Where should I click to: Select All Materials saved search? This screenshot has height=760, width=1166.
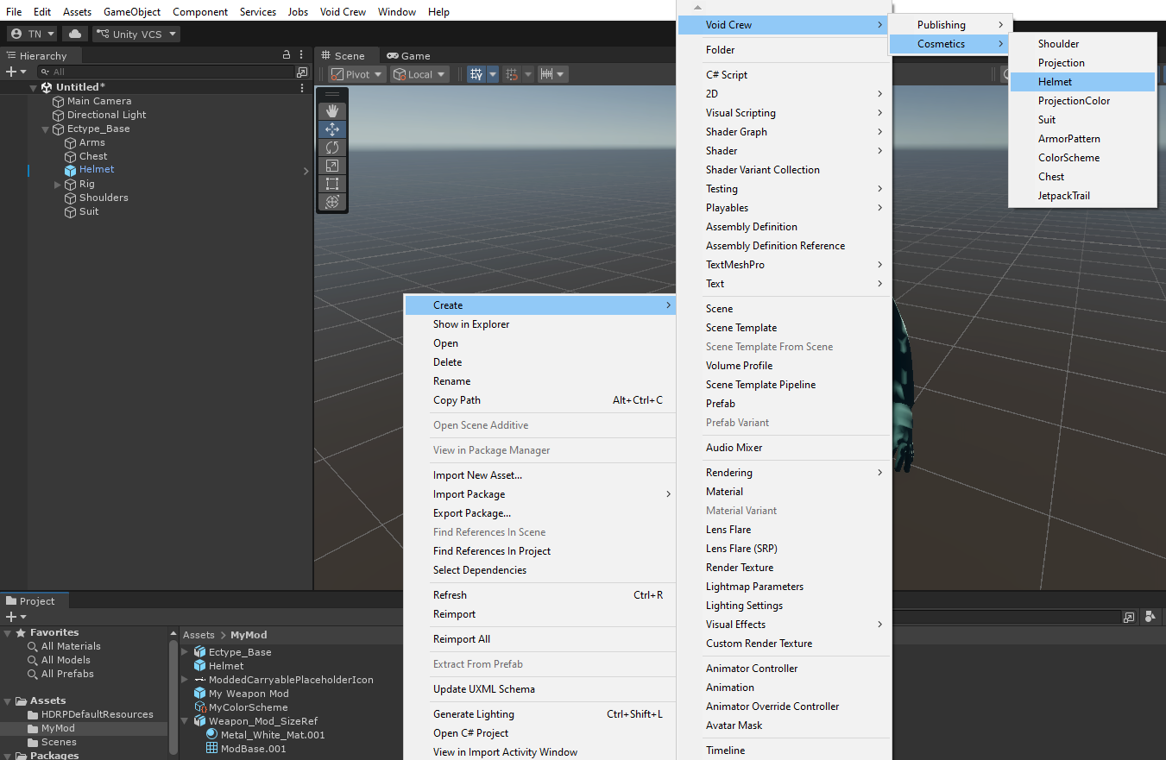point(71,646)
